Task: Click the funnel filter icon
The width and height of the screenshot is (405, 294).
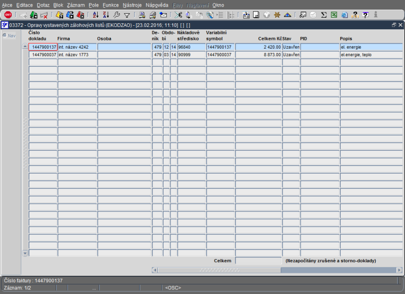Action: 127,16
